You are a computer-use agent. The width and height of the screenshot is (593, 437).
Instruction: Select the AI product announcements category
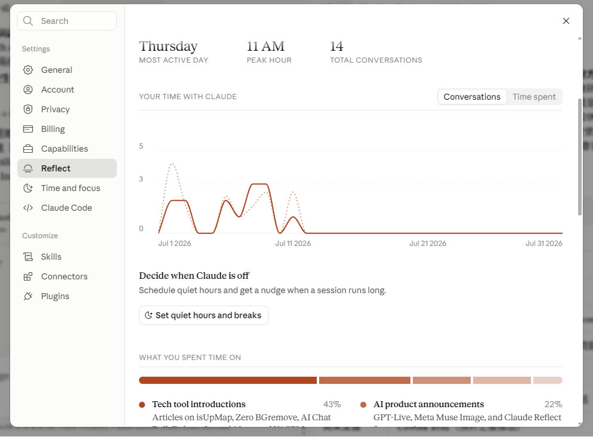point(428,404)
